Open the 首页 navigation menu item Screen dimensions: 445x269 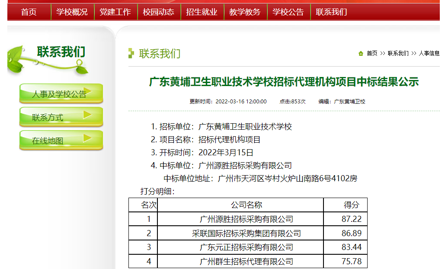[x=29, y=12]
